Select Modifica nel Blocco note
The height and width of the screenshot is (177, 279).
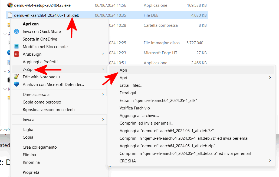click(x=45, y=47)
